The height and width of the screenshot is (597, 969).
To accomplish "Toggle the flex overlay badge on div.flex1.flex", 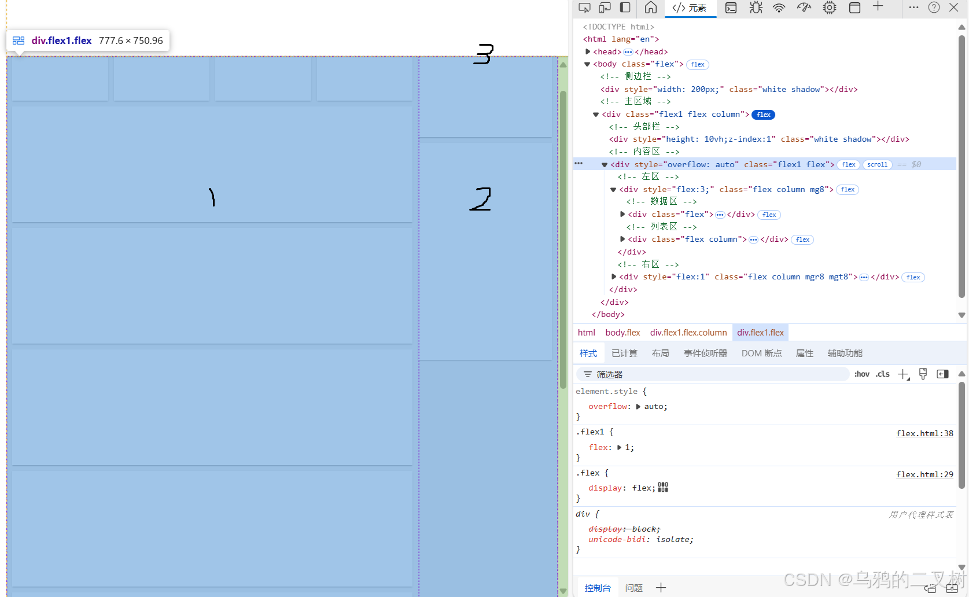I will (848, 164).
